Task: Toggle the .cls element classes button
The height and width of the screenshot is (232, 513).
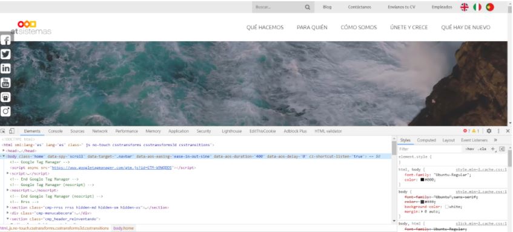Action: (482, 149)
